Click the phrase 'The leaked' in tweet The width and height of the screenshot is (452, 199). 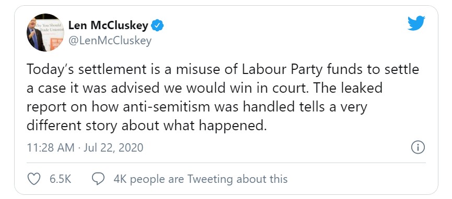tap(347, 88)
